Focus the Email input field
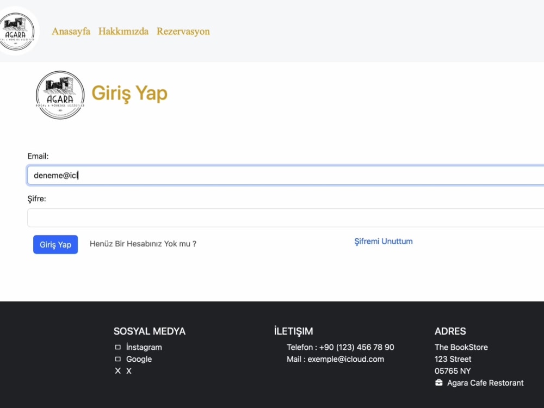The height and width of the screenshot is (408, 544). pyautogui.click(x=286, y=175)
